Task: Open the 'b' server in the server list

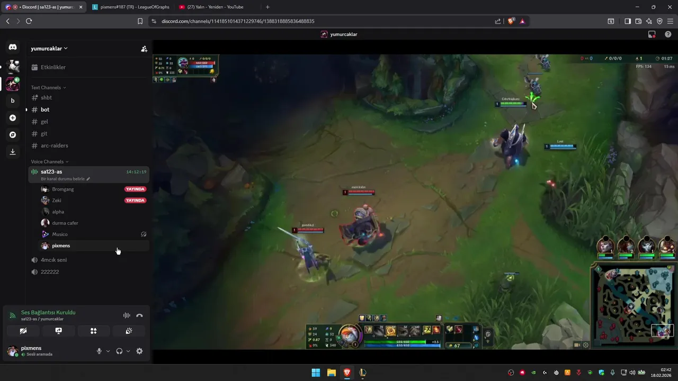Action: pos(13,101)
